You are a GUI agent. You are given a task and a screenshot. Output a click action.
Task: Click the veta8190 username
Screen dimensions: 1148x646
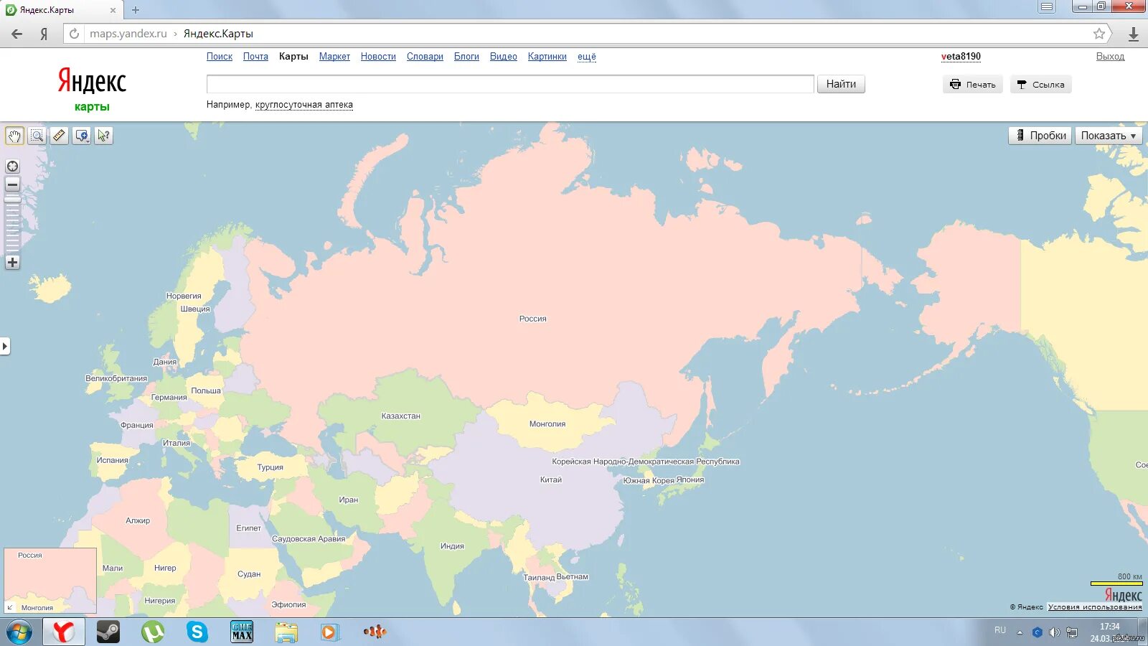(961, 57)
